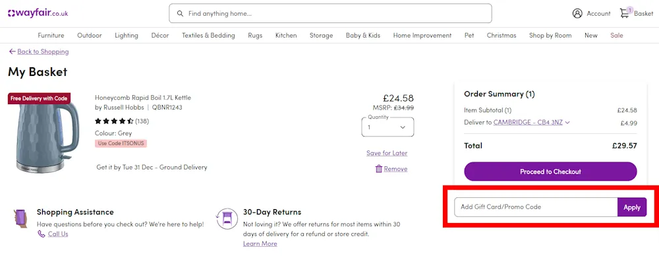This screenshot has height=258, width=659.
Task: Open the Shop by Room menu
Action: click(x=550, y=36)
